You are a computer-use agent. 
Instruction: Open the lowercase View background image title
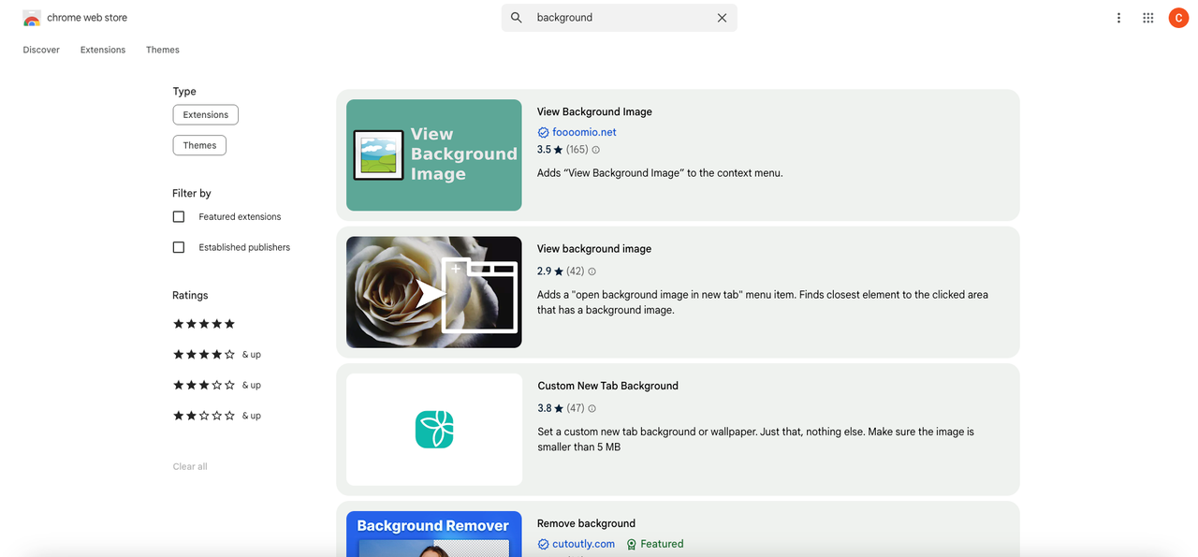(x=594, y=249)
